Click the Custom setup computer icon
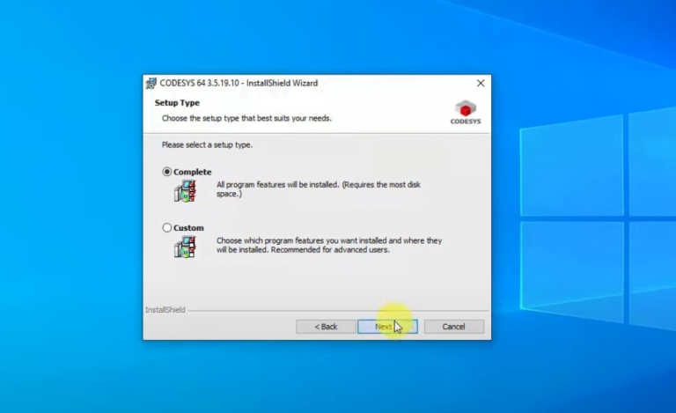Viewport: 676px width, 413px height. pos(184,247)
